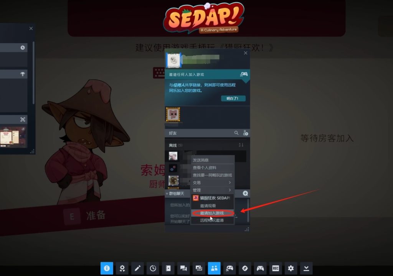The image size is (393, 276).
Task: Open the notes pencil icon
Action: 137,268
